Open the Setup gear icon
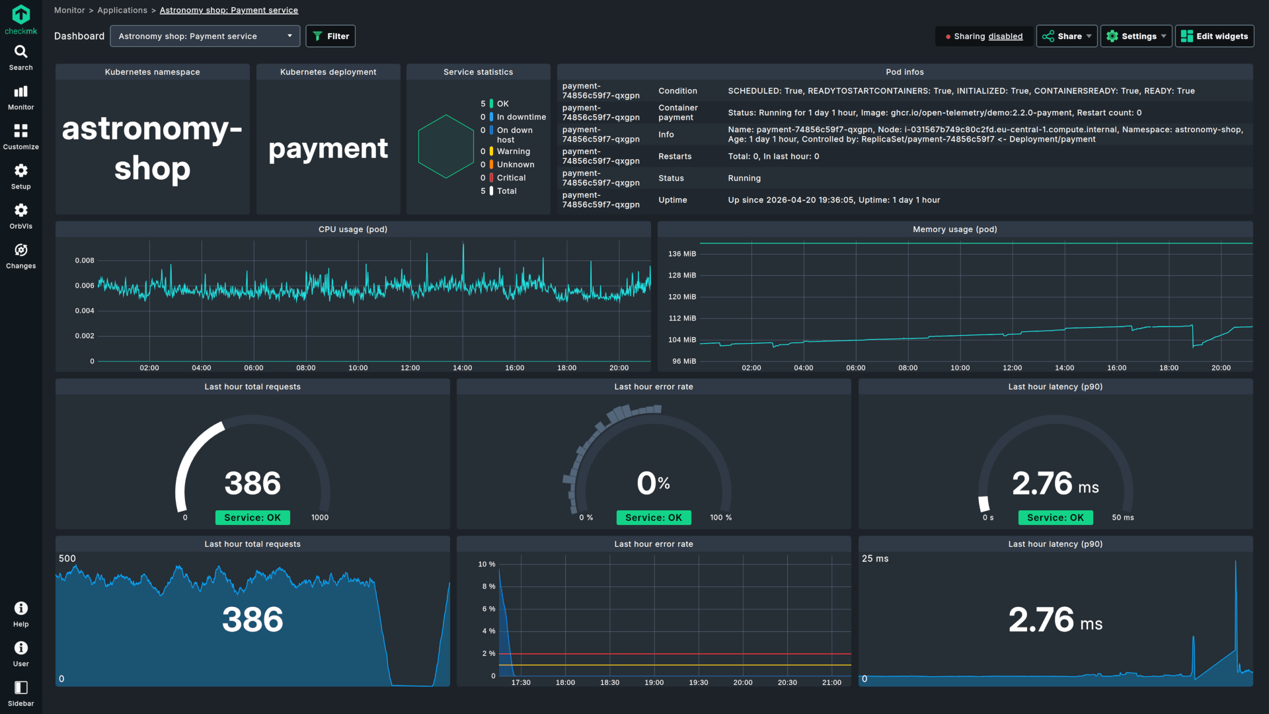The height and width of the screenshot is (714, 1269). click(20, 171)
